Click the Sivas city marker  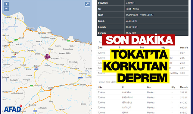point(50,90)
